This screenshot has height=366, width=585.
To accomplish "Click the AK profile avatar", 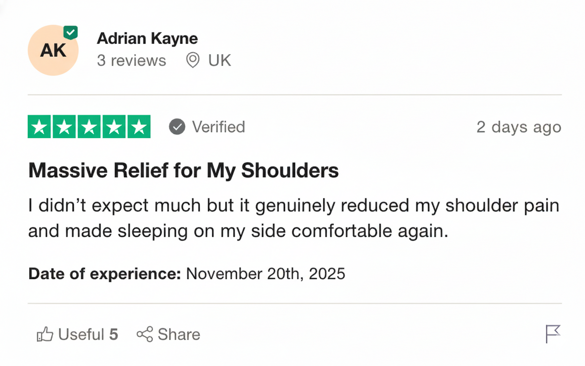I will coord(53,51).
